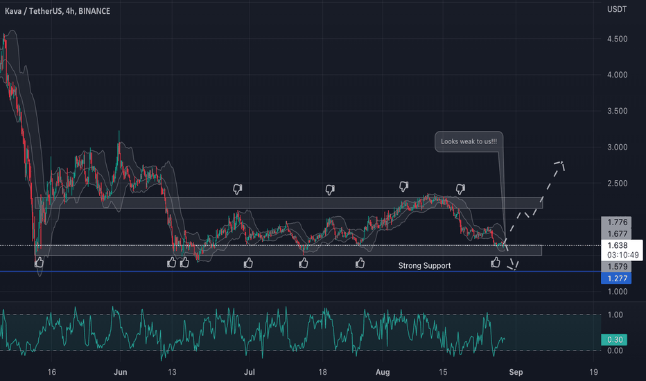This screenshot has height=381, width=646.
Task: Click the 19 date on time axis
Action: (x=593, y=373)
